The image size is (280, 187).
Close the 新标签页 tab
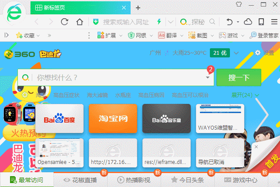124,8
